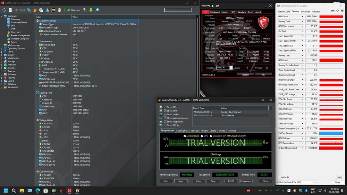Switch to Cooling Fans tab in Stability Test
Image resolution: width=347 pixels, height=195 pixels.
pos(182,131)
